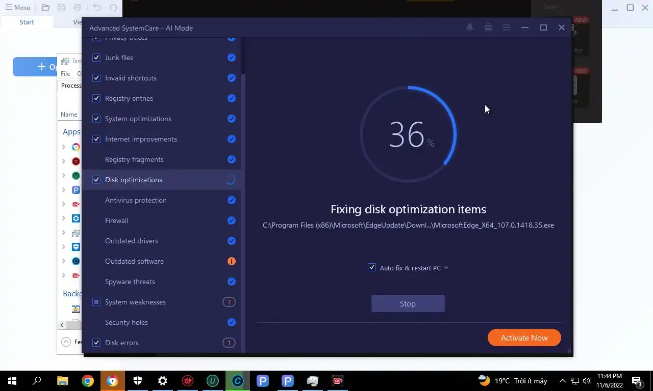
Task: Click the blue checkmark status beside Junk files
Action: (x=232, y=58)
